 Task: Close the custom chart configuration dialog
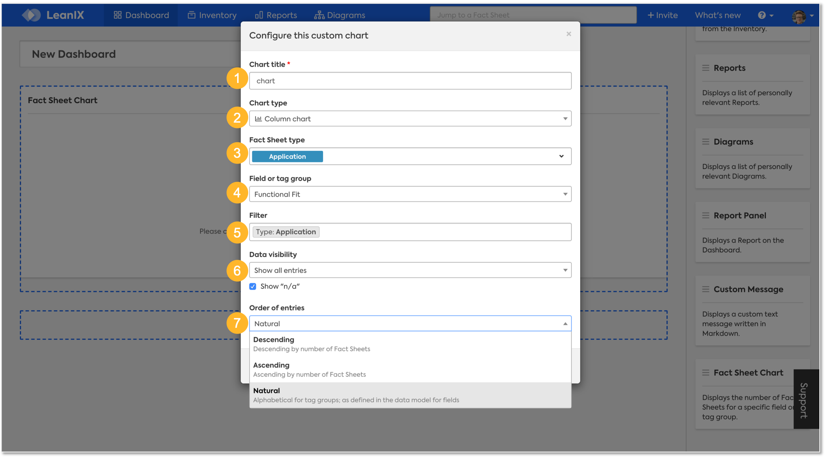point(569,34)
